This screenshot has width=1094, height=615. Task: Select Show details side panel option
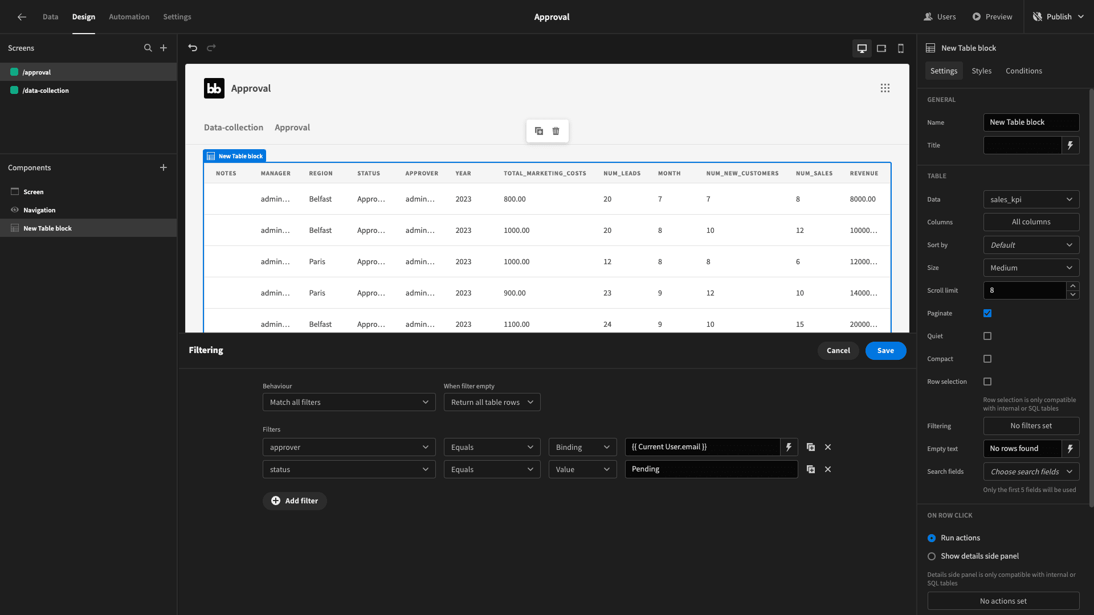click(x=932, y=556)
